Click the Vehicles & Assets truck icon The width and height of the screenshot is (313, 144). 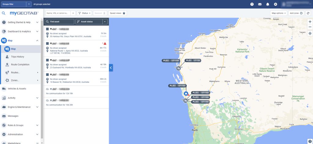(4, 89)
